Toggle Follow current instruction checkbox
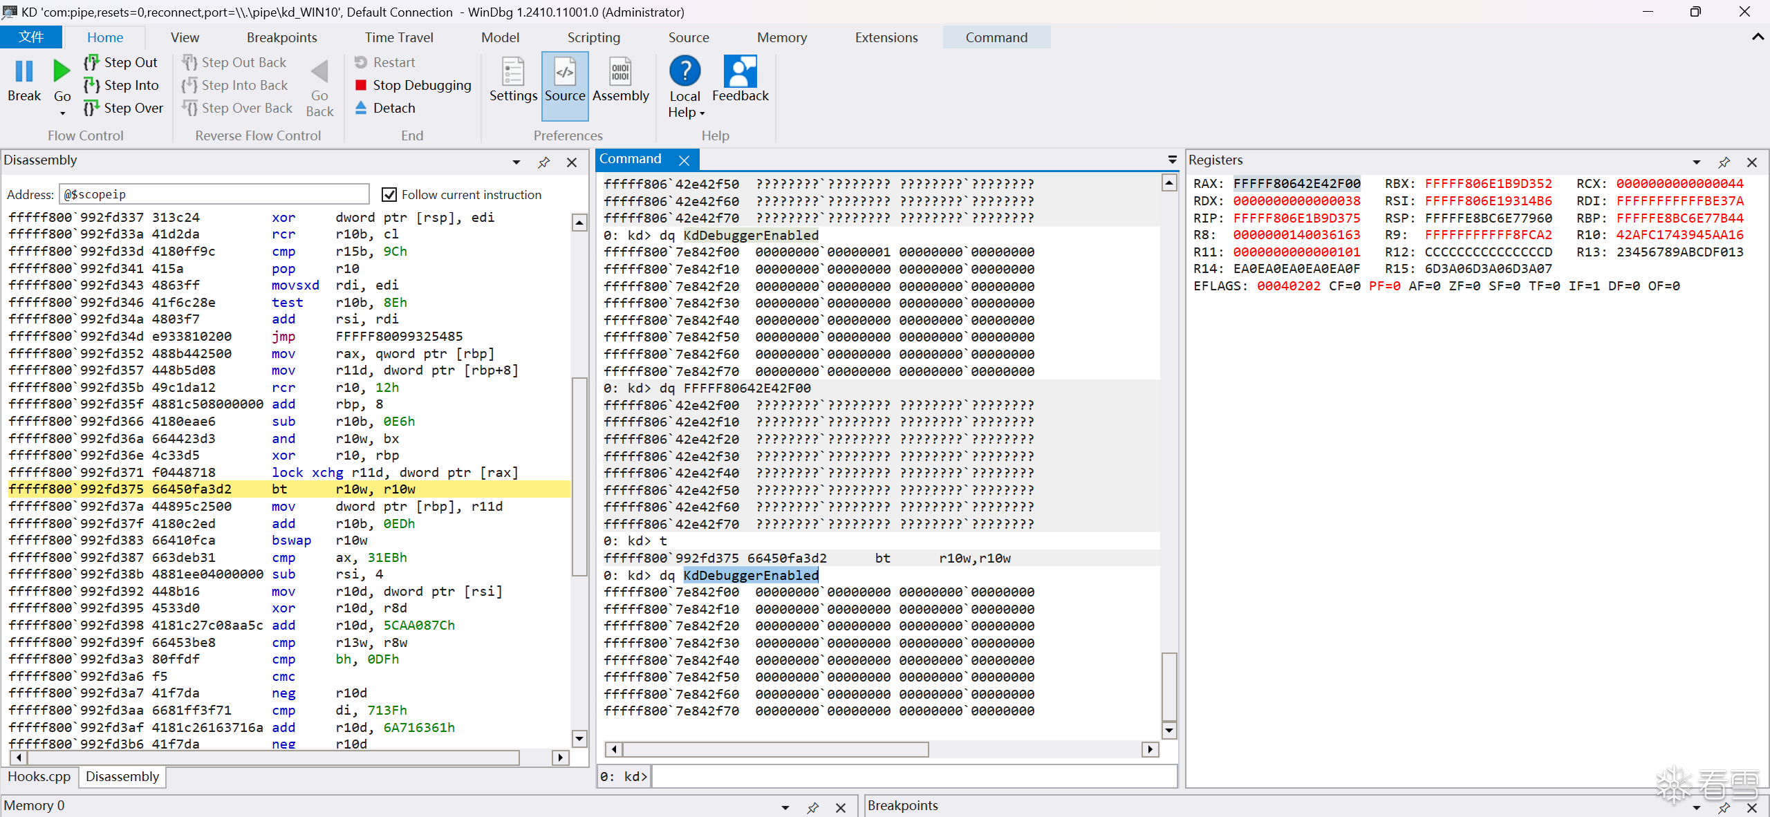Screen dimensions: 1770x817 point(389,195)
